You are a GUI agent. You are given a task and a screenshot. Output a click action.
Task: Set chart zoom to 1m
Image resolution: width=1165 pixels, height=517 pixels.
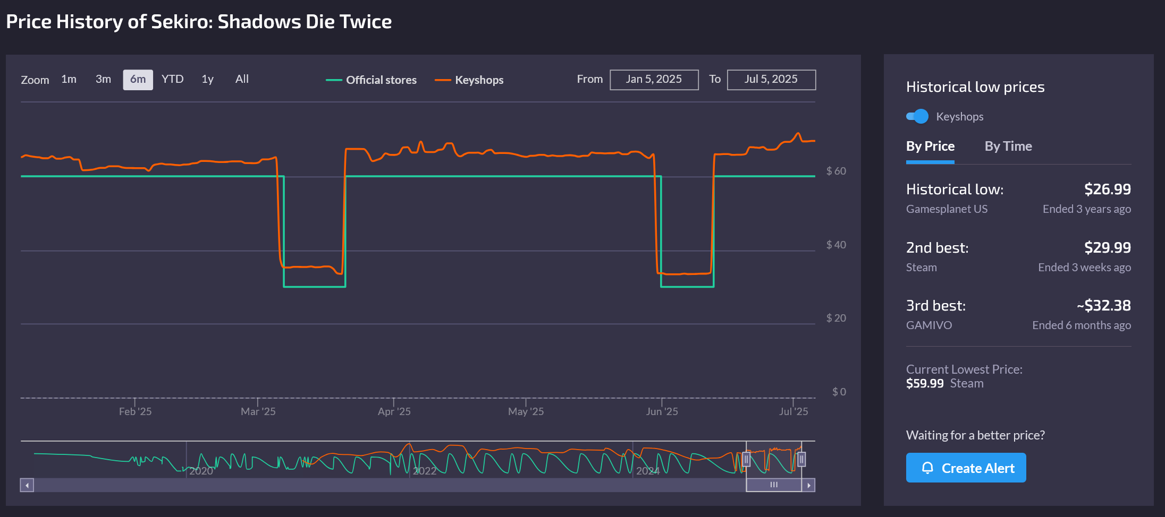[x=69, y=80]
